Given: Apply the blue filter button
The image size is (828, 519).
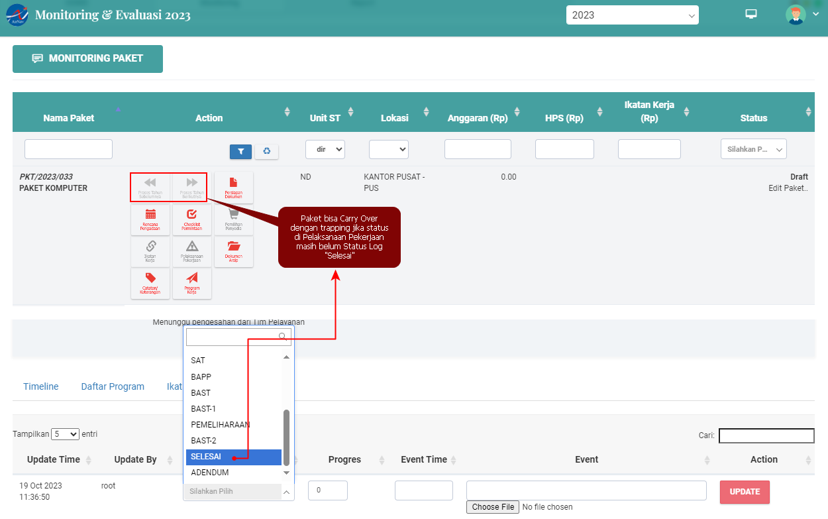Looking at the screenshot, I should point(240,152).
